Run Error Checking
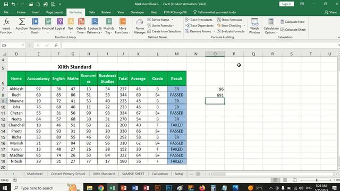Image resolution: width=340 pixels, height=191 pixels. 229,25
